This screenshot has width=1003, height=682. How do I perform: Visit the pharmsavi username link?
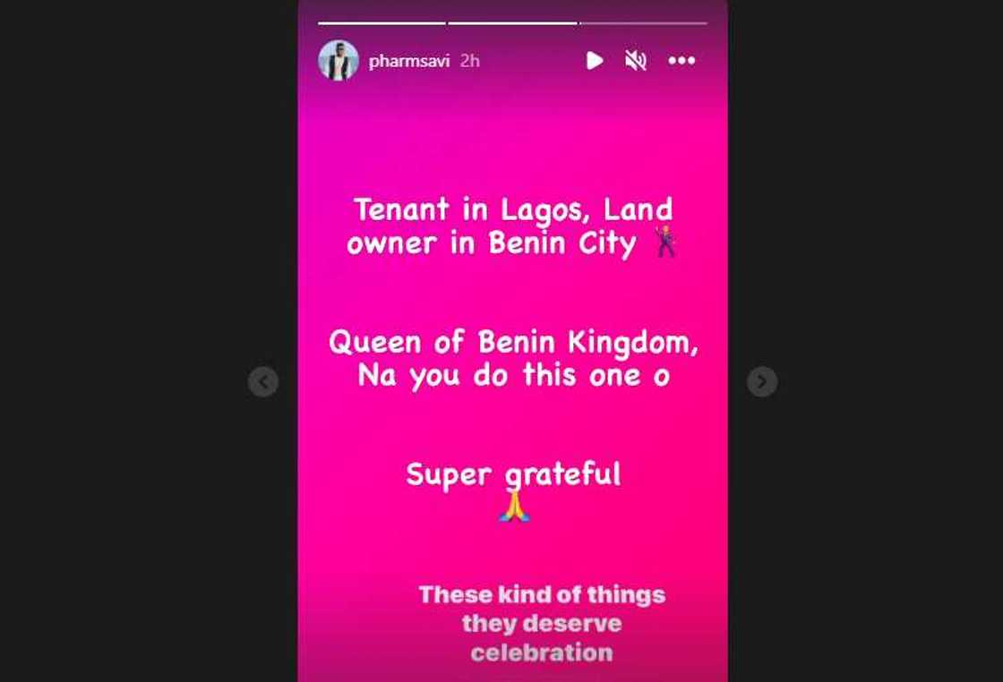tap(409, 61)
